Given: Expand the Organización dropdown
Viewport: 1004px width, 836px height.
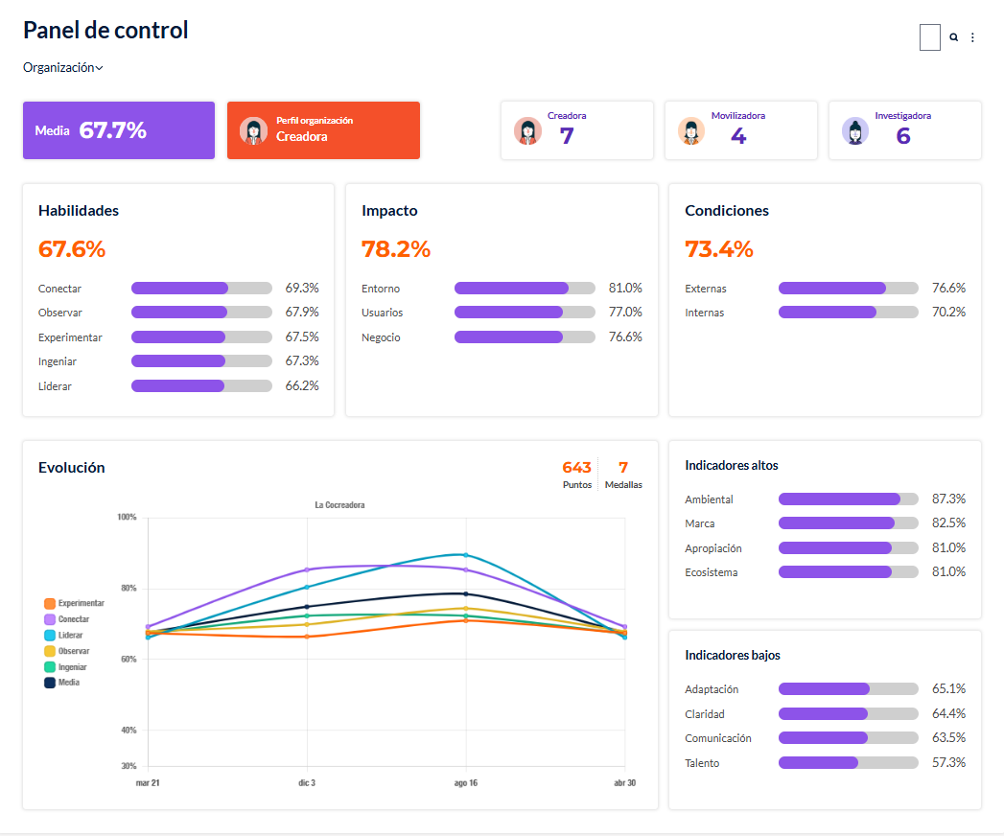Looking at the screenshot, I should click(x=62, y=67).
